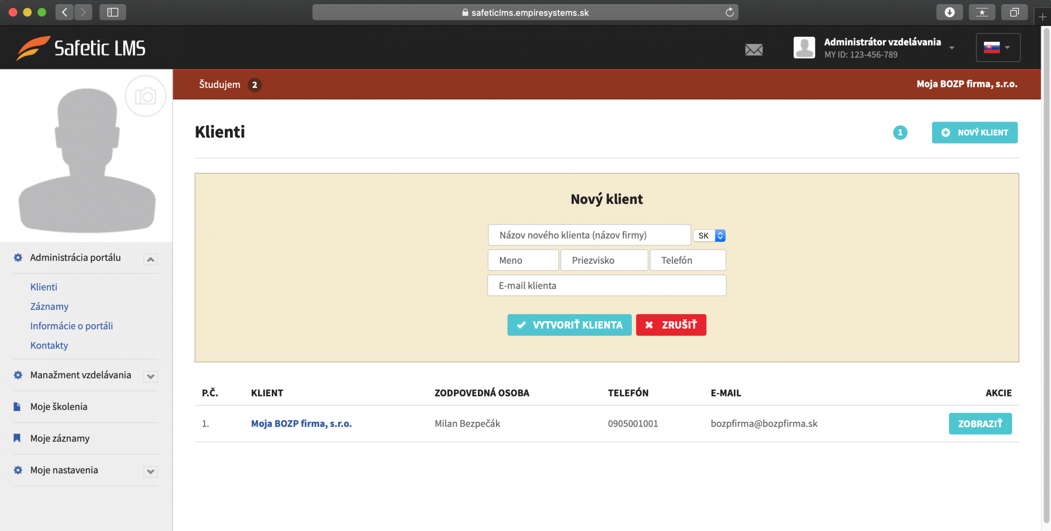Focus the Telefón input field
The image size is (1051, 531).
tap(688, 260)
